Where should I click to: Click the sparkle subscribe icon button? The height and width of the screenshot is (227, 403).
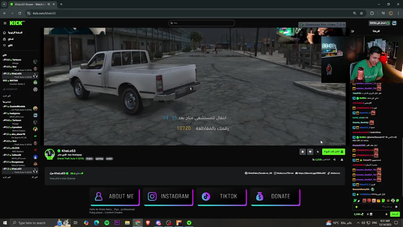tap(318, 152)
